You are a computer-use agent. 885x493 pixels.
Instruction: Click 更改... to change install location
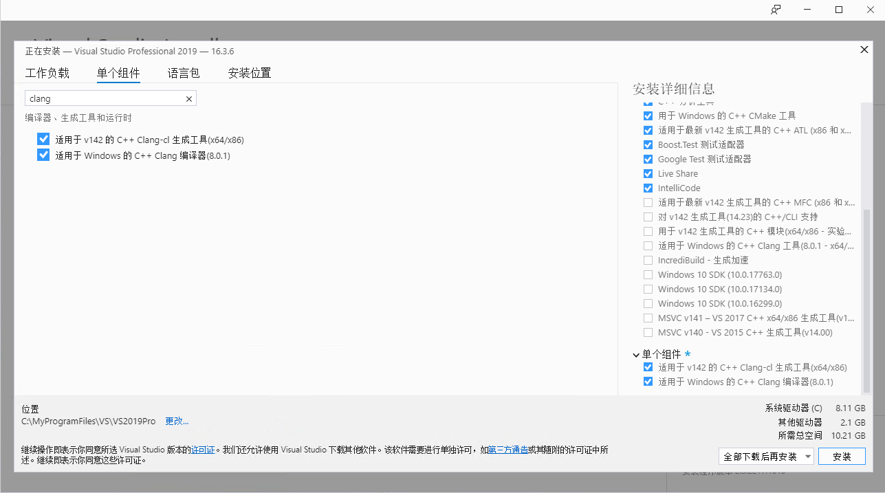pos(176,421)
